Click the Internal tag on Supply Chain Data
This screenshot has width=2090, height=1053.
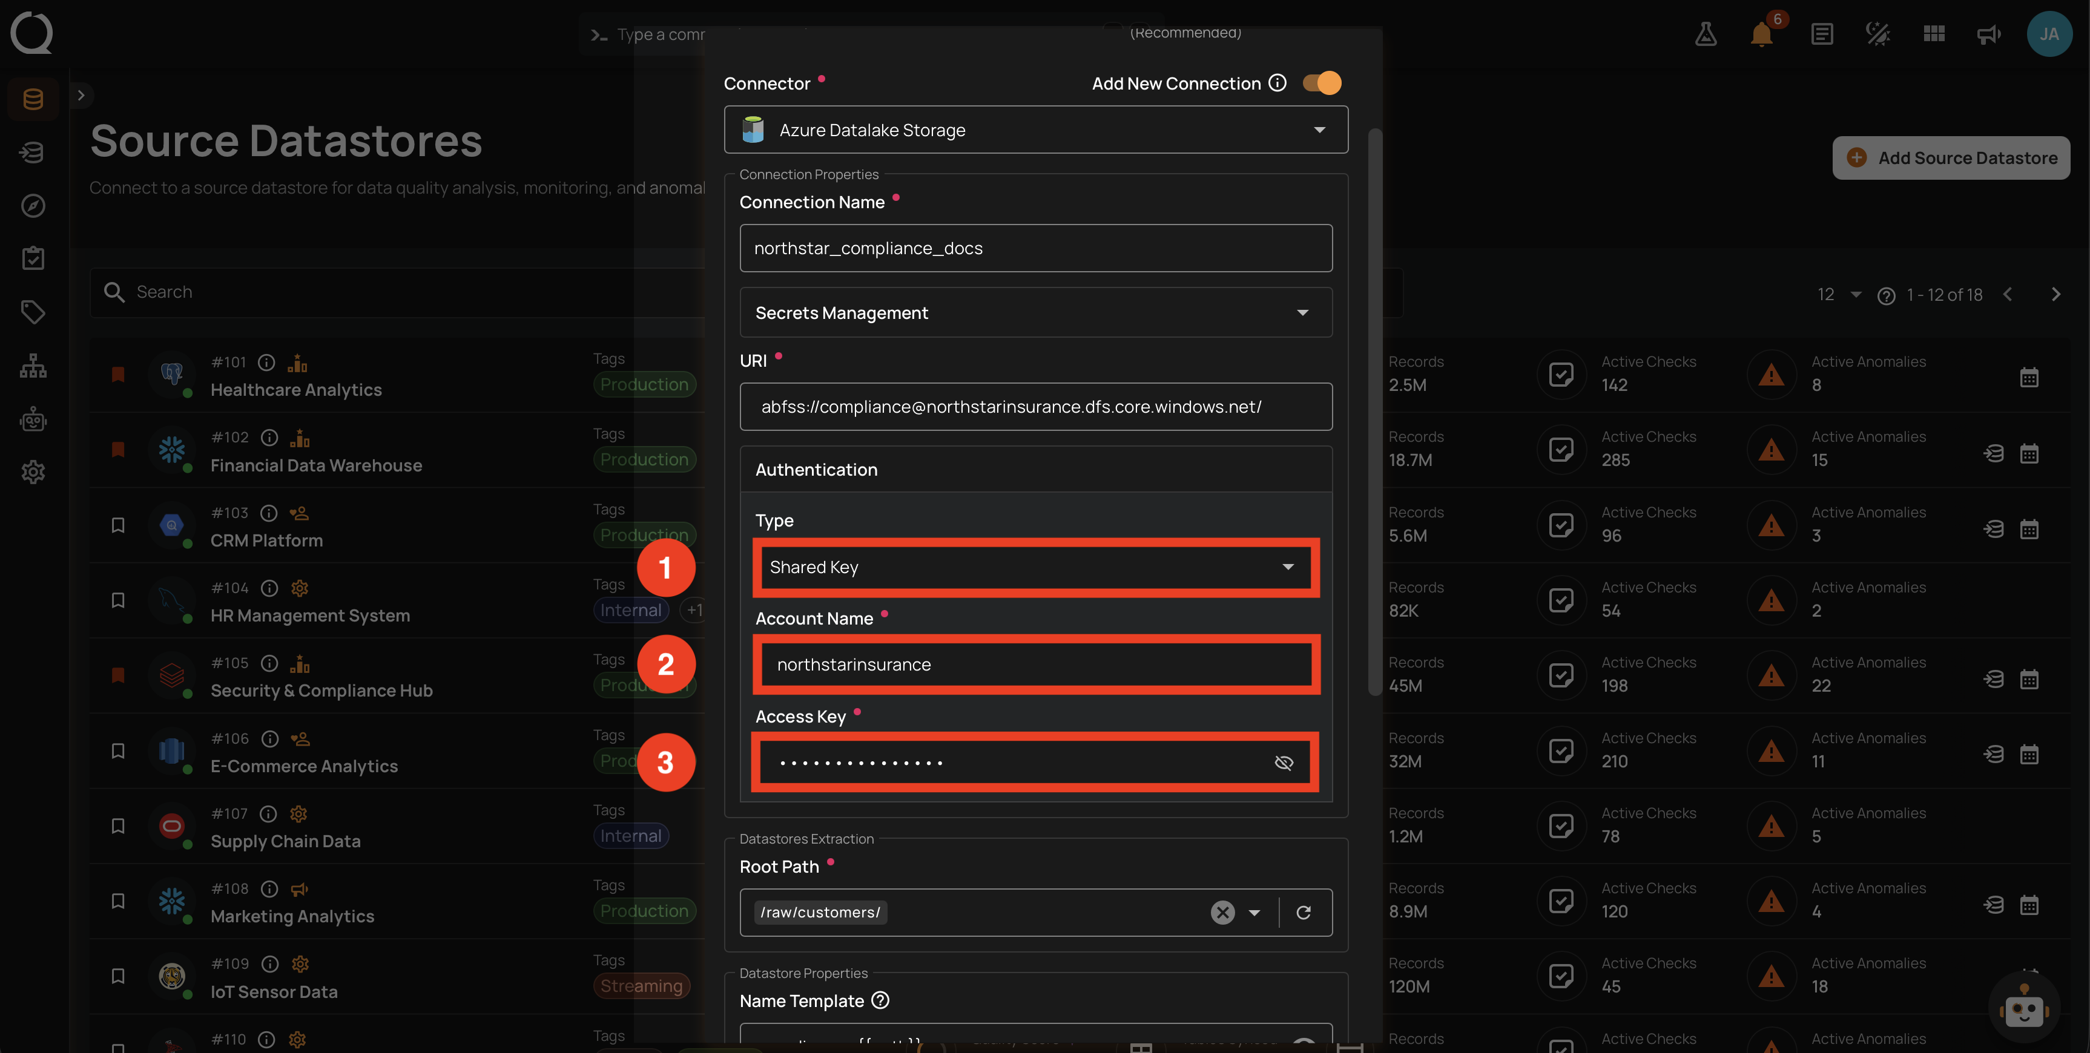pyautogui.click(x=630, y=836)
